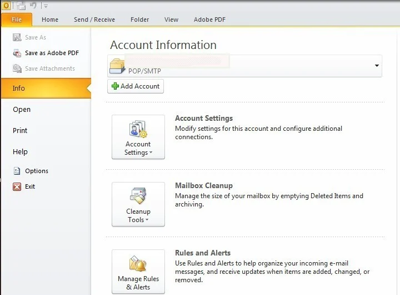Open the Customize Quick Access Toolbar arrow

tap(46, 6)
